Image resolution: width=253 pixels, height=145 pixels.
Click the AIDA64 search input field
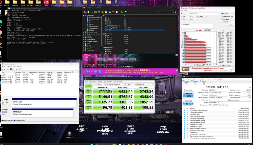click(x=165, y=12)
